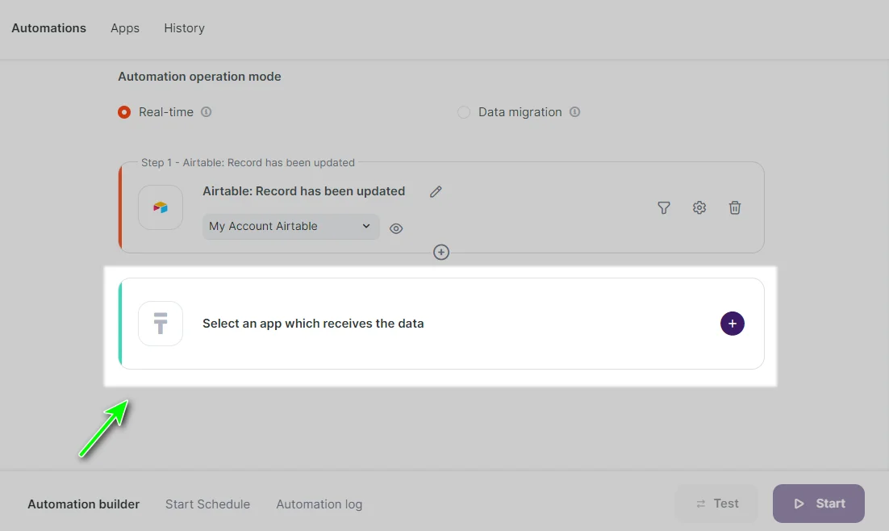
Task: Run the automation with the Start button
Action: (818, 503)
